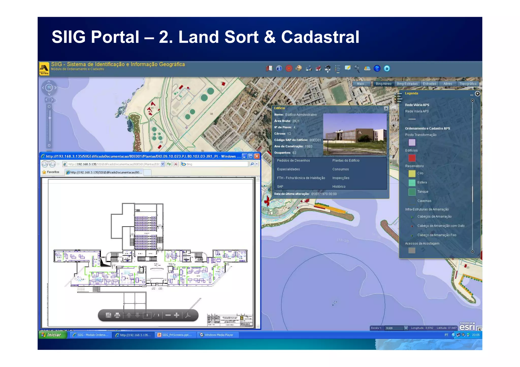Click the red target circle tool

coord(289,68)
